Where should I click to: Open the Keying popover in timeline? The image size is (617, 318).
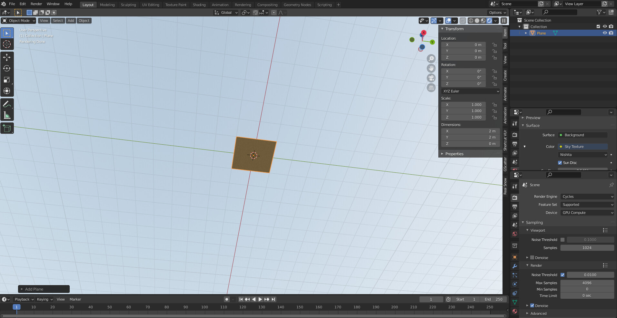45,299
